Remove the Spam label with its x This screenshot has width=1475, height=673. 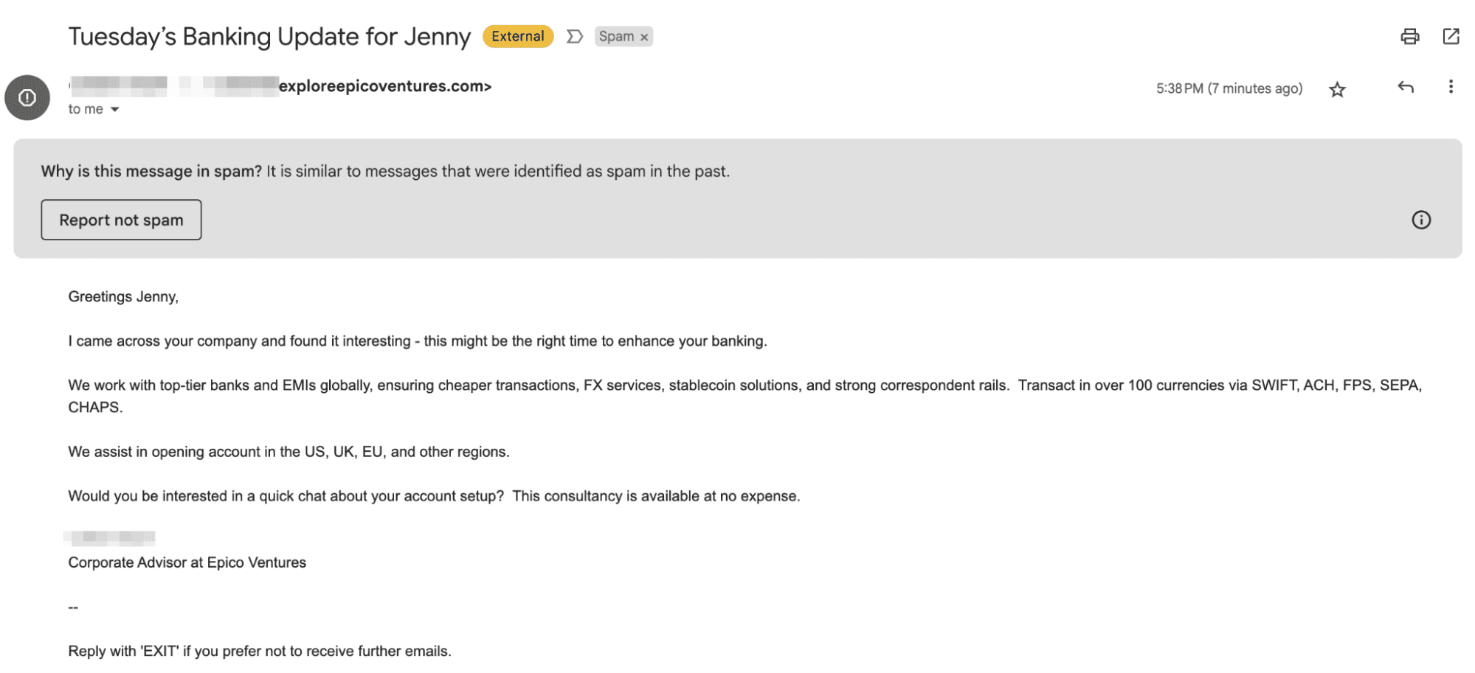[x=645, y=35]
